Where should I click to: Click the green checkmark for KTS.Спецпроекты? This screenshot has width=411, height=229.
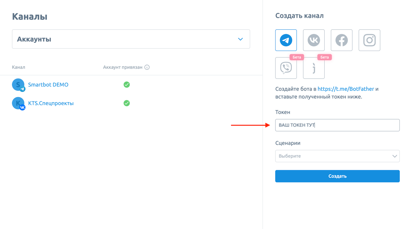(127, 103)
